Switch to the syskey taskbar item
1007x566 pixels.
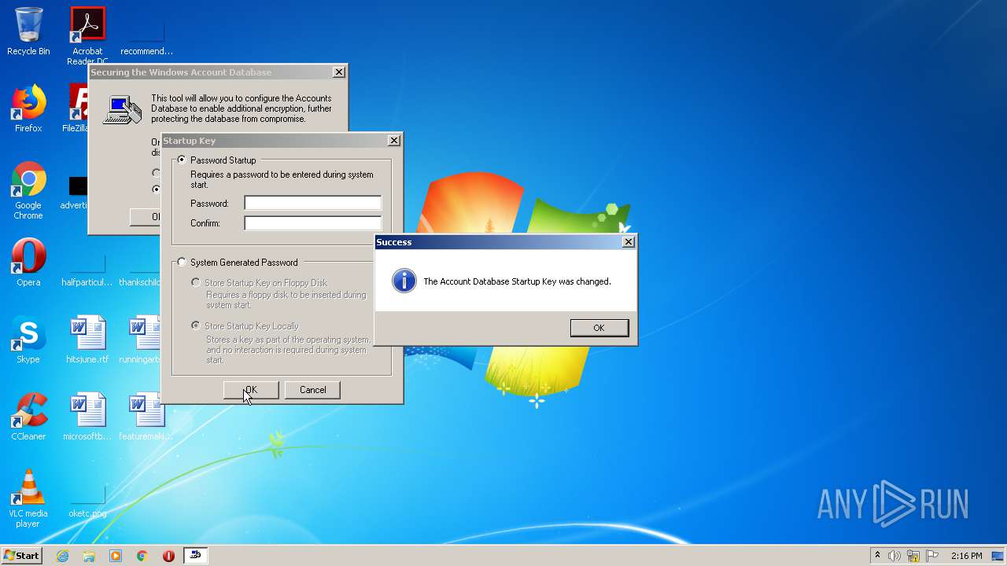pyautogui.click(x=195, y=556)
